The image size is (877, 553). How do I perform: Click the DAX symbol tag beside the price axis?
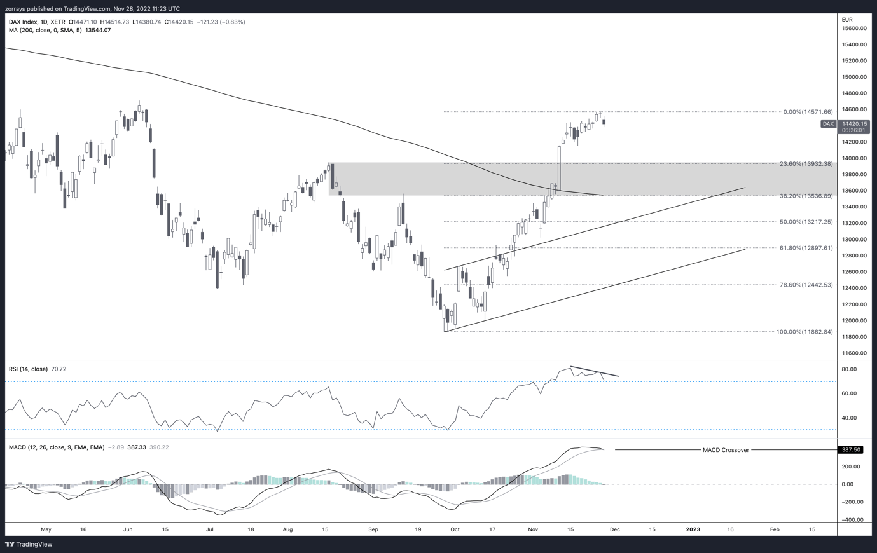point(828,124)
